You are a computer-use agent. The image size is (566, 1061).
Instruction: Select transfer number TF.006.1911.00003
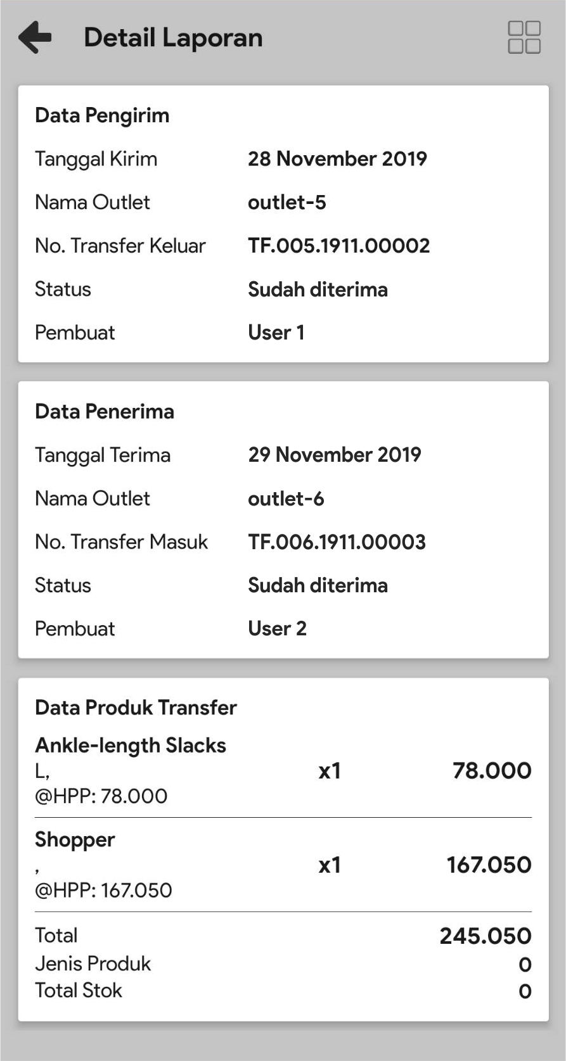tap(337, 542)
